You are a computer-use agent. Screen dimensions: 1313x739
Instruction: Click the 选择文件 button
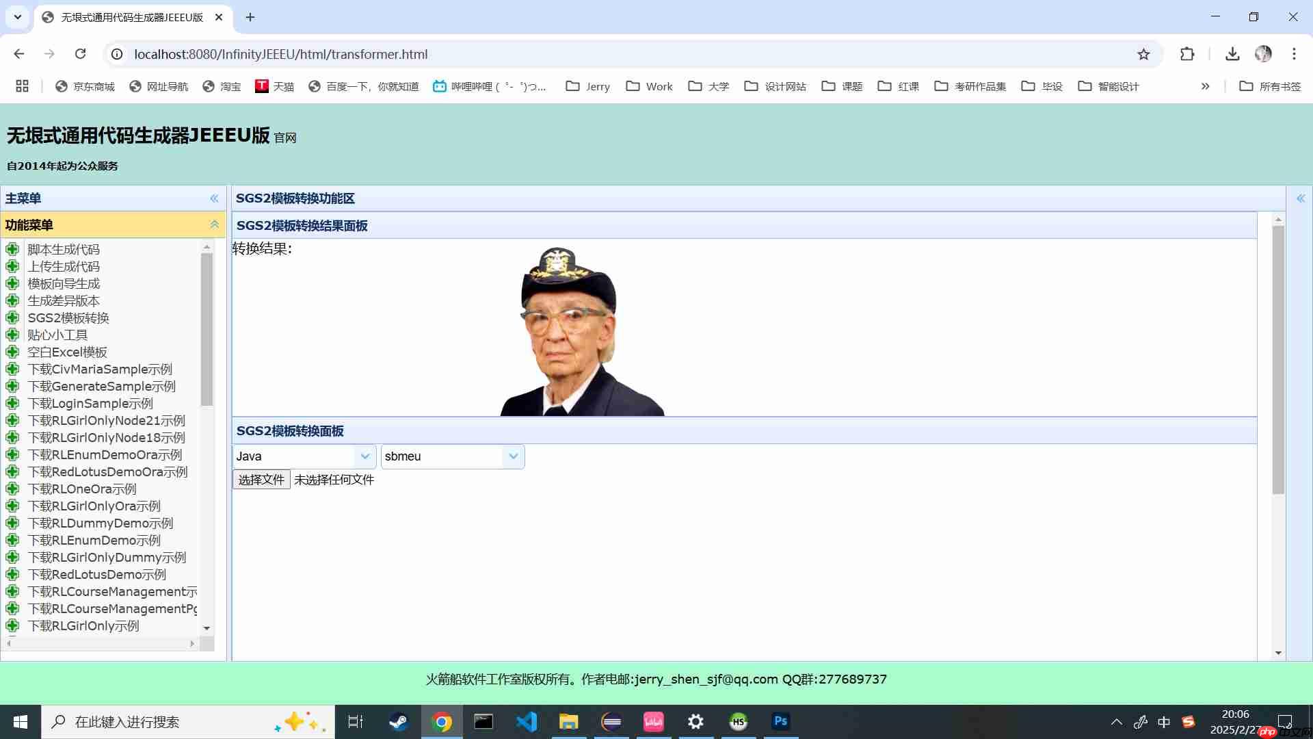[261, 480]
